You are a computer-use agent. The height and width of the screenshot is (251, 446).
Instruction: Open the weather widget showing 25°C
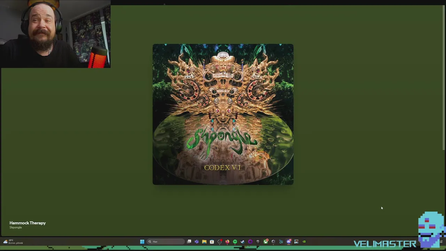13,242
